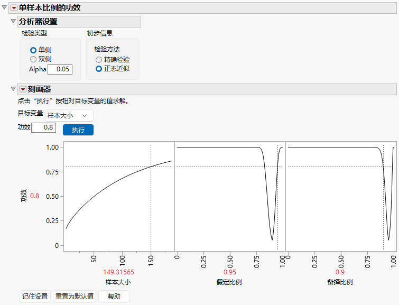Click 帮助 button
The width and height of the screenshot is (399, 305).
(114, 297)
